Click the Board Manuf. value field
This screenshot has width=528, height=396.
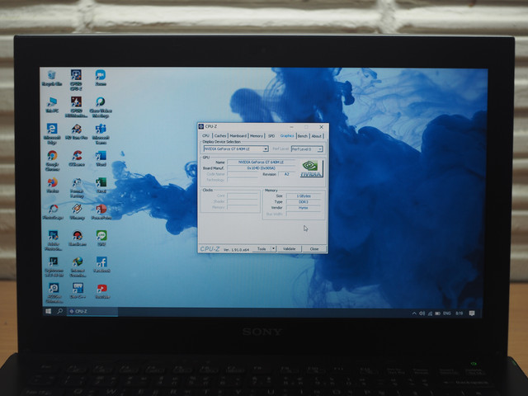[261, 168]
